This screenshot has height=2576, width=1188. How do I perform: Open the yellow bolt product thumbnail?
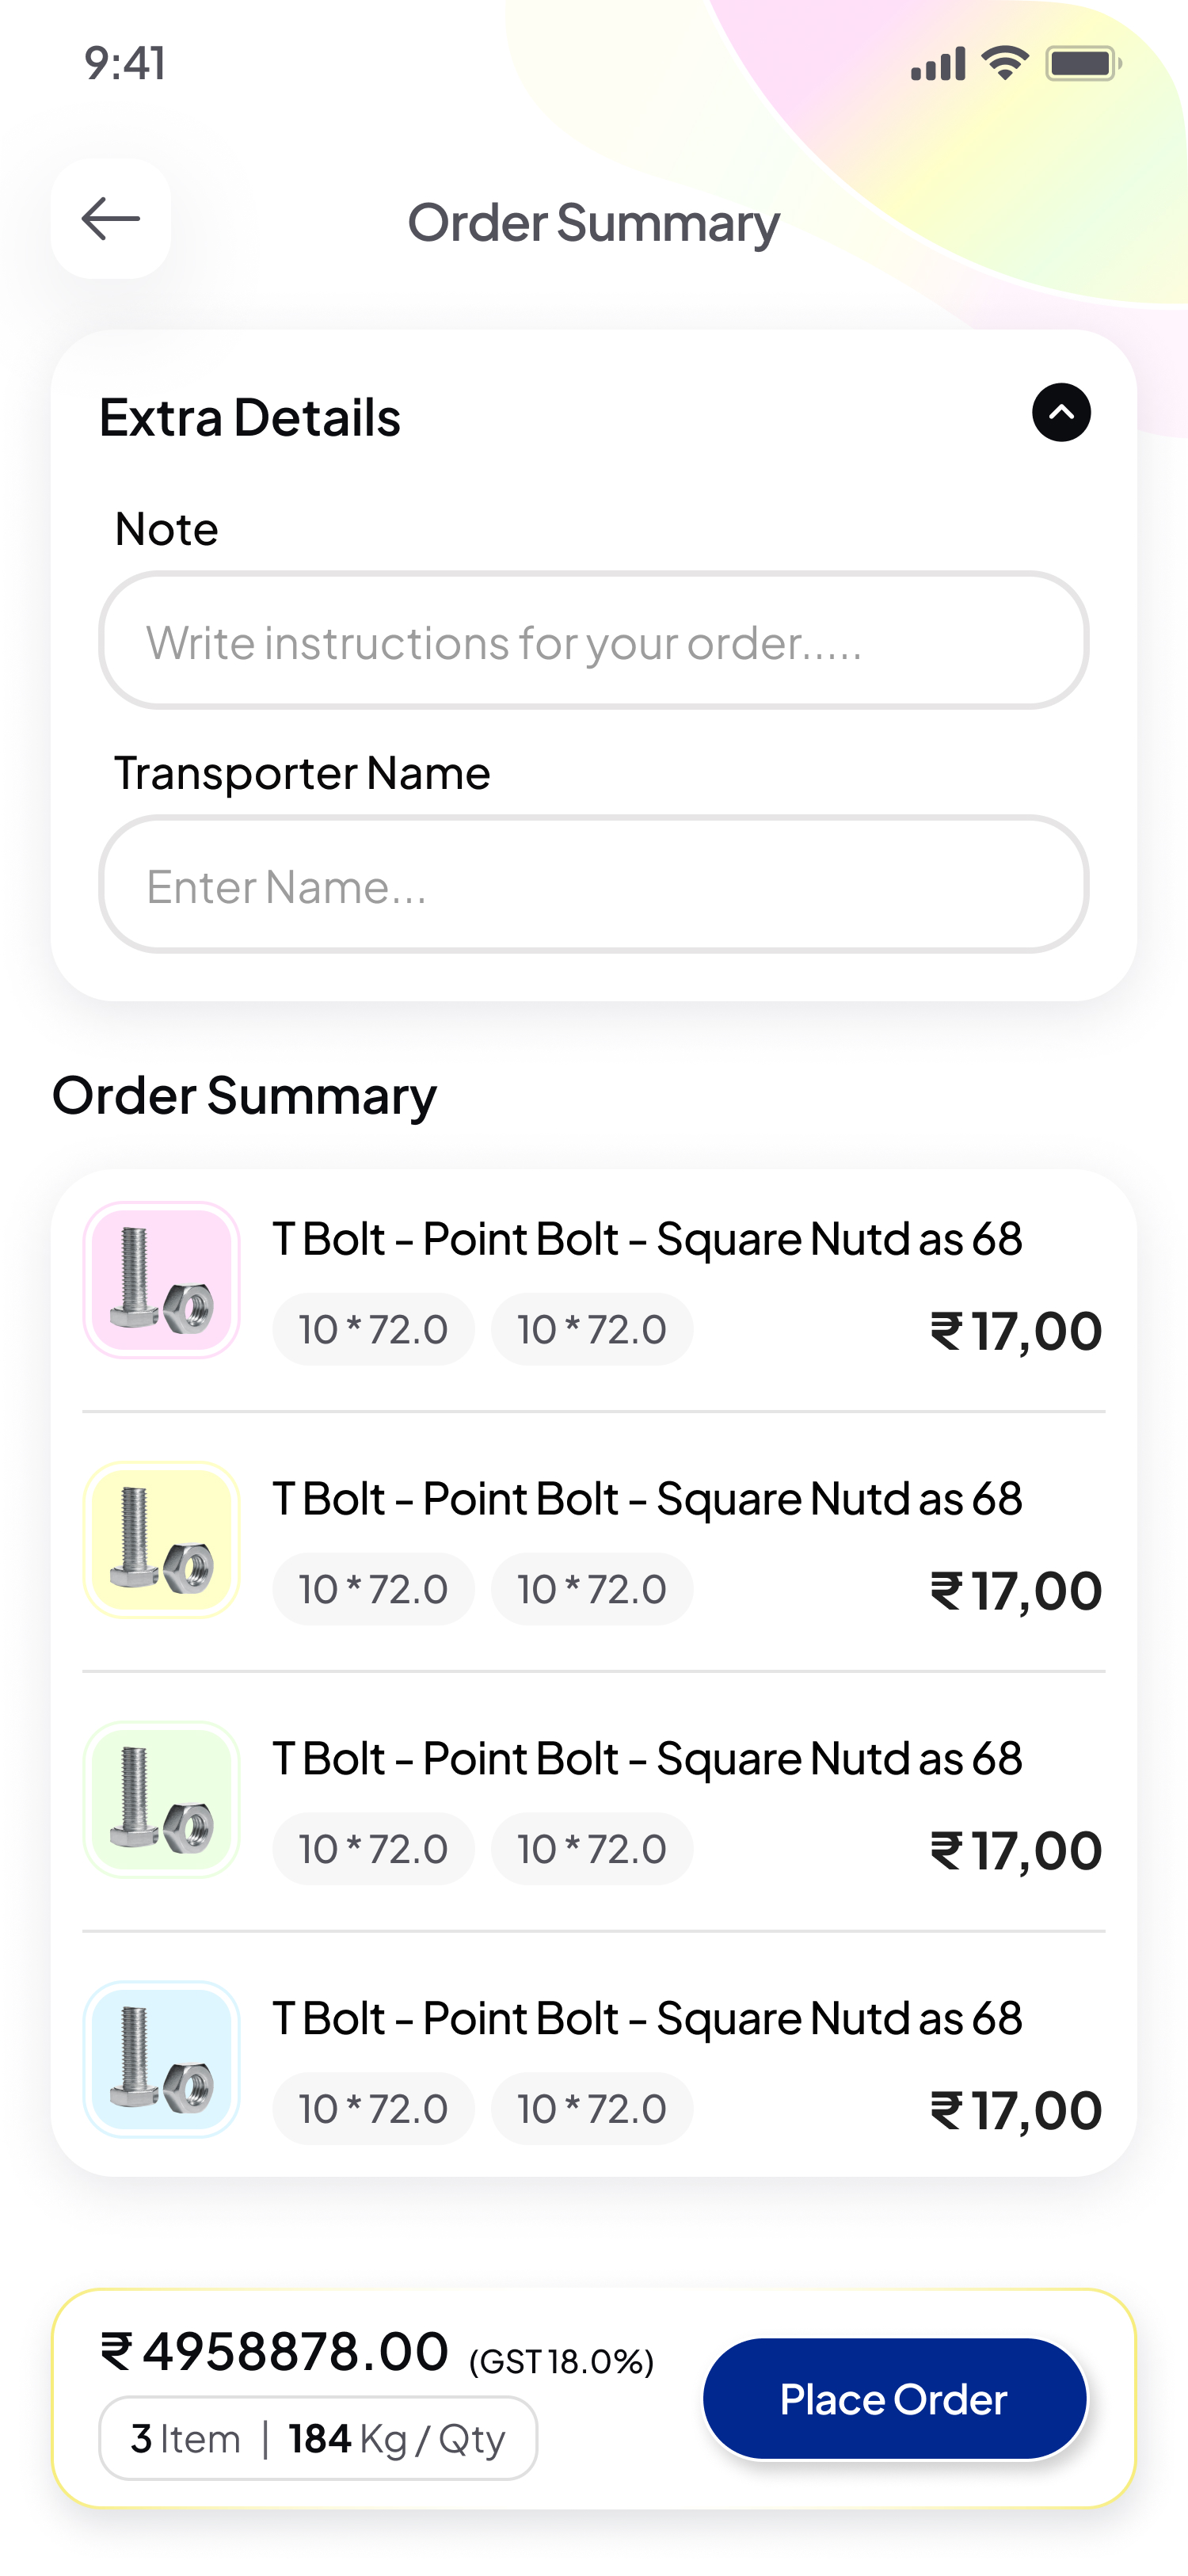(x=161, y=1540)
